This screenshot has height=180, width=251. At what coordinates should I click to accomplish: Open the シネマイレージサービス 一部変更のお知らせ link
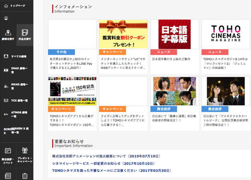click(103, 164)
